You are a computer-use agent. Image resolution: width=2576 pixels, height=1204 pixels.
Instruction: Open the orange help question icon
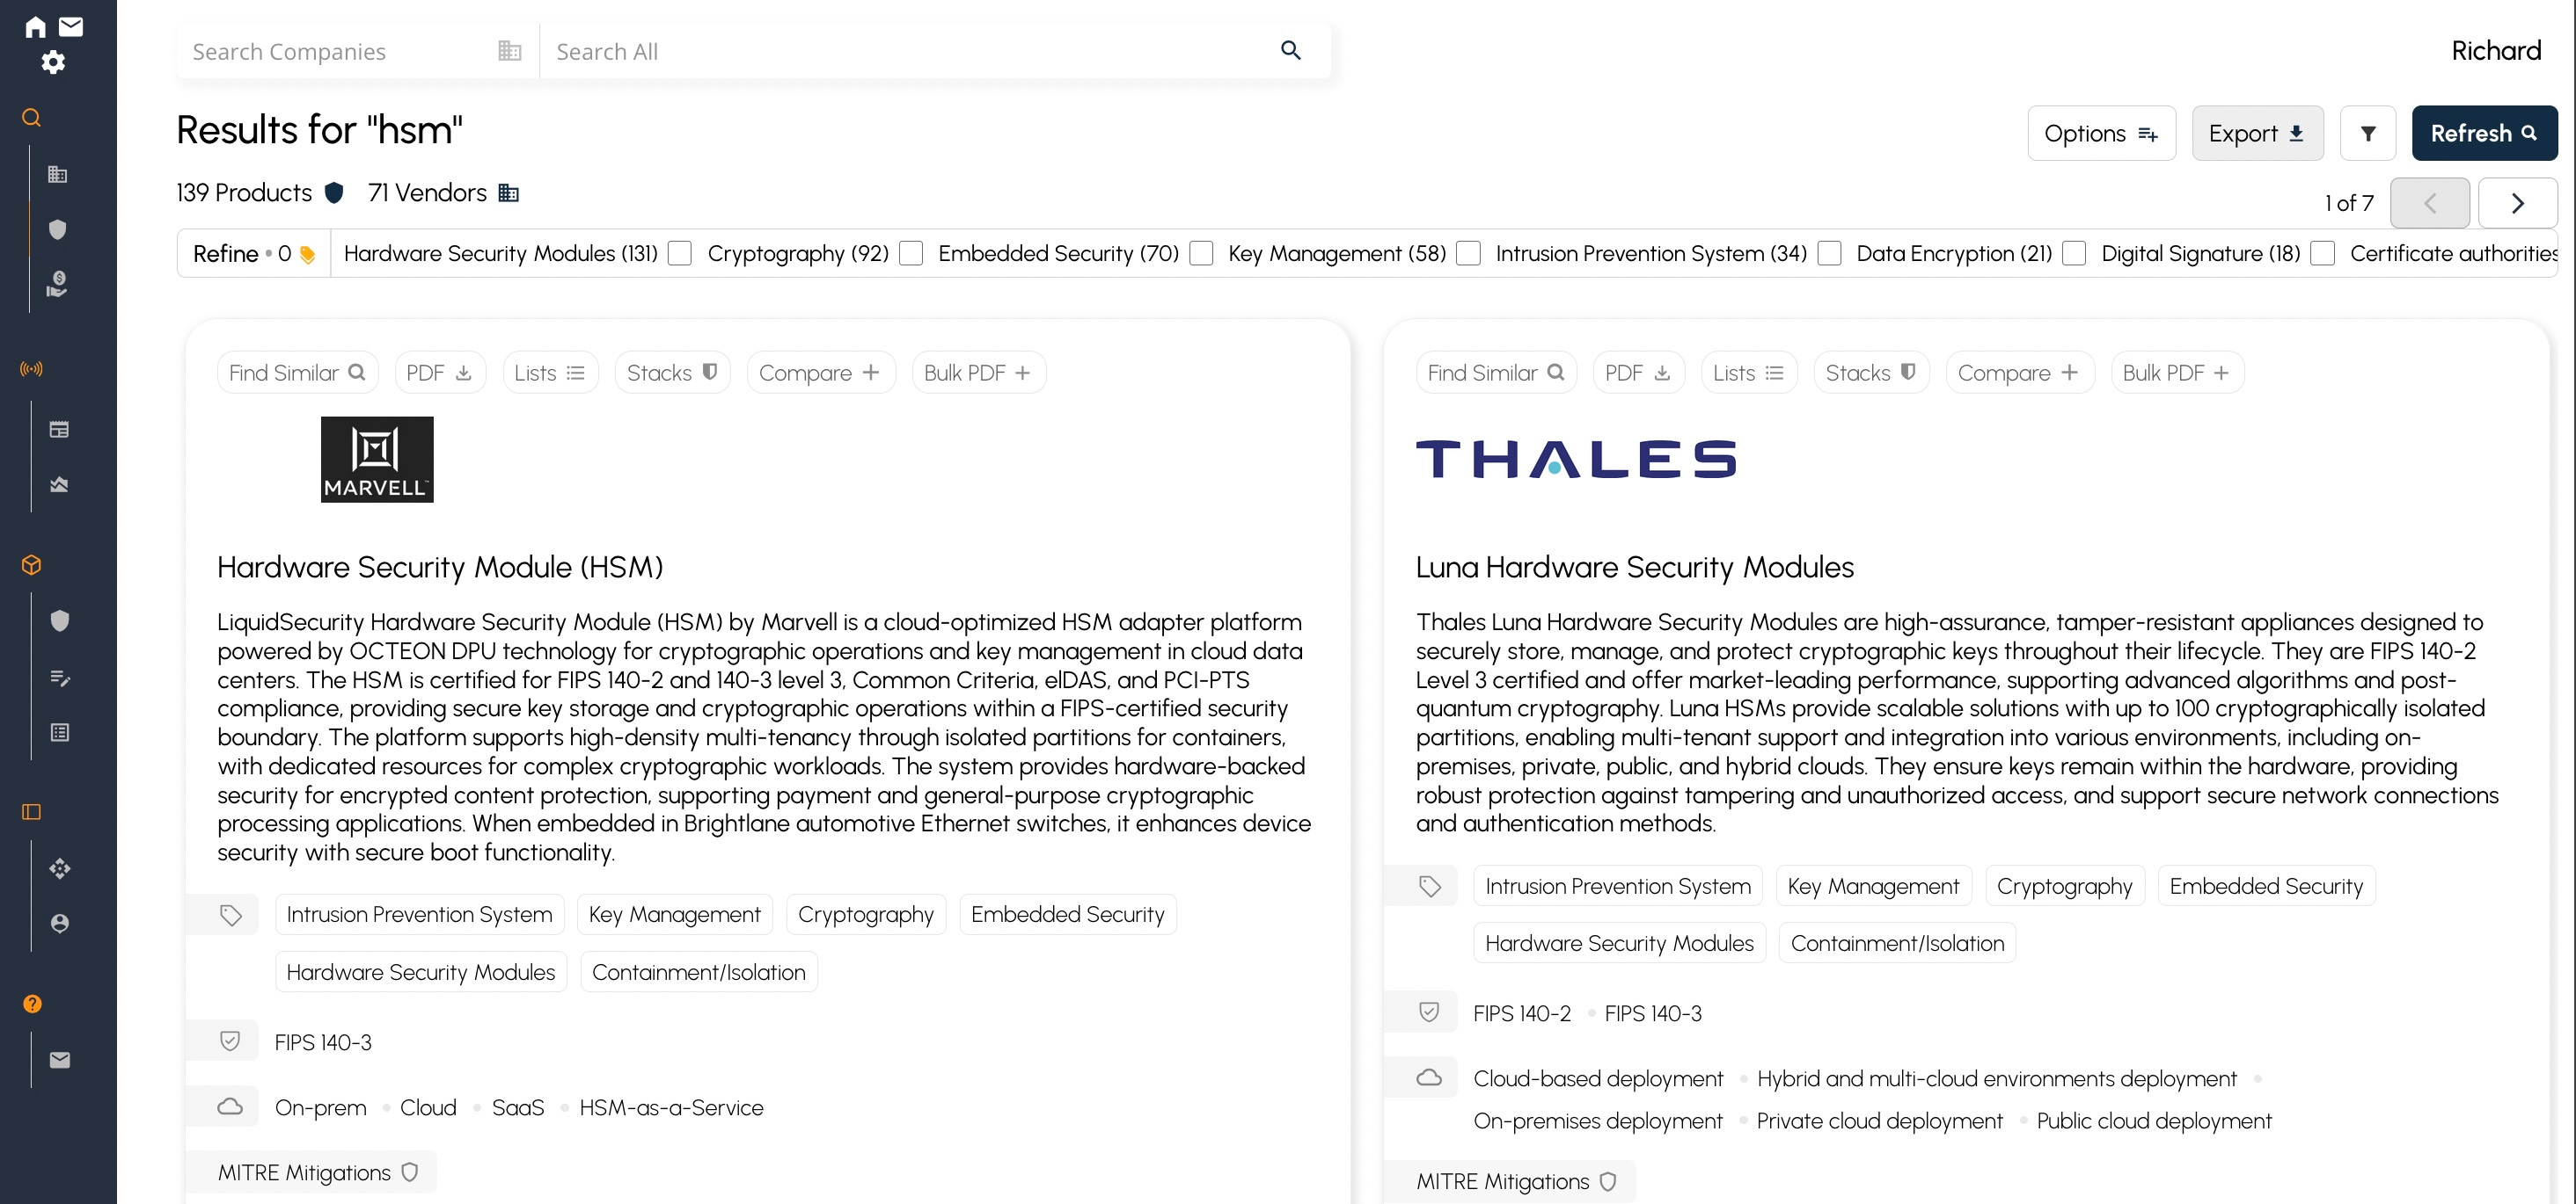click(32, 1005)
